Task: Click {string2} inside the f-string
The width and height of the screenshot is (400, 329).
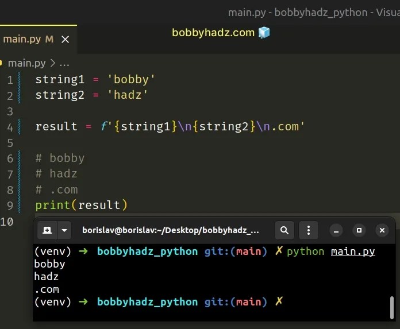Action: tap(224, 126)
